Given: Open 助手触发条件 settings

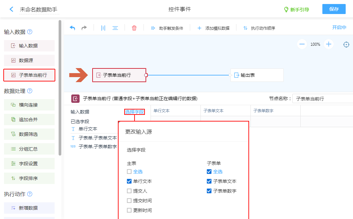Looking at the screenshot, I should click(167, 28).
